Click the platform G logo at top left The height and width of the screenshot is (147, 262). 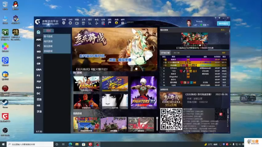pyautogui.click(x=38, y=22)
